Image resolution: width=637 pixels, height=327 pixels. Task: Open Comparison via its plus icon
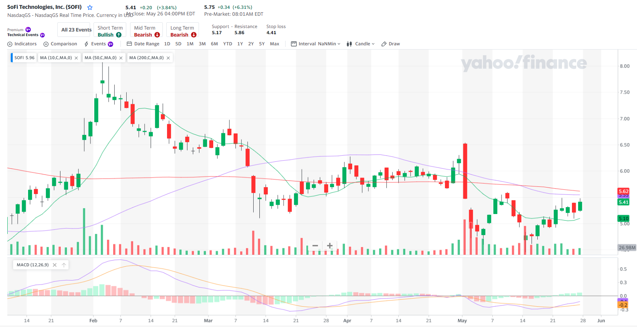point(46,44)
